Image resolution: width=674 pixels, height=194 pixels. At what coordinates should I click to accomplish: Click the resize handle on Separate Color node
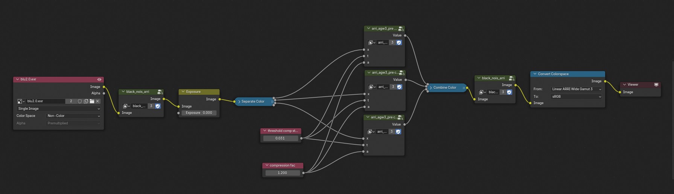[272, 102]
